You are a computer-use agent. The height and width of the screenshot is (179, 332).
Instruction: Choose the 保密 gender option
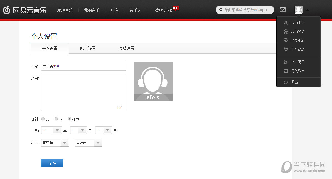(69, 119)
